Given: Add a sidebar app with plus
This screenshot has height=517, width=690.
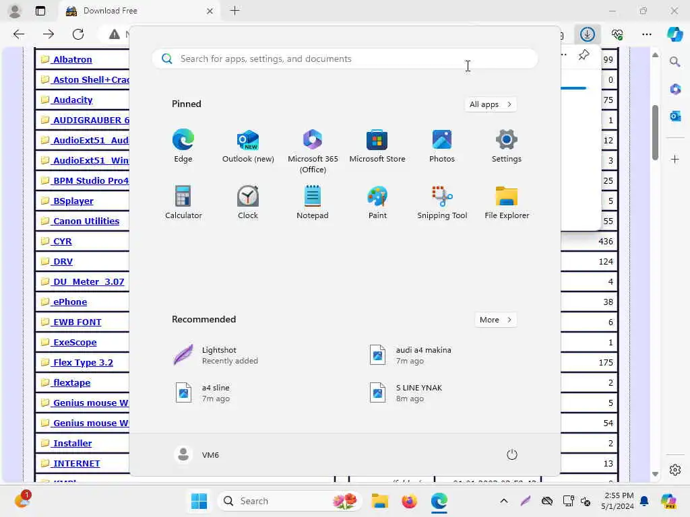Looking at the screenshot, I should click(x=675, y=159).
